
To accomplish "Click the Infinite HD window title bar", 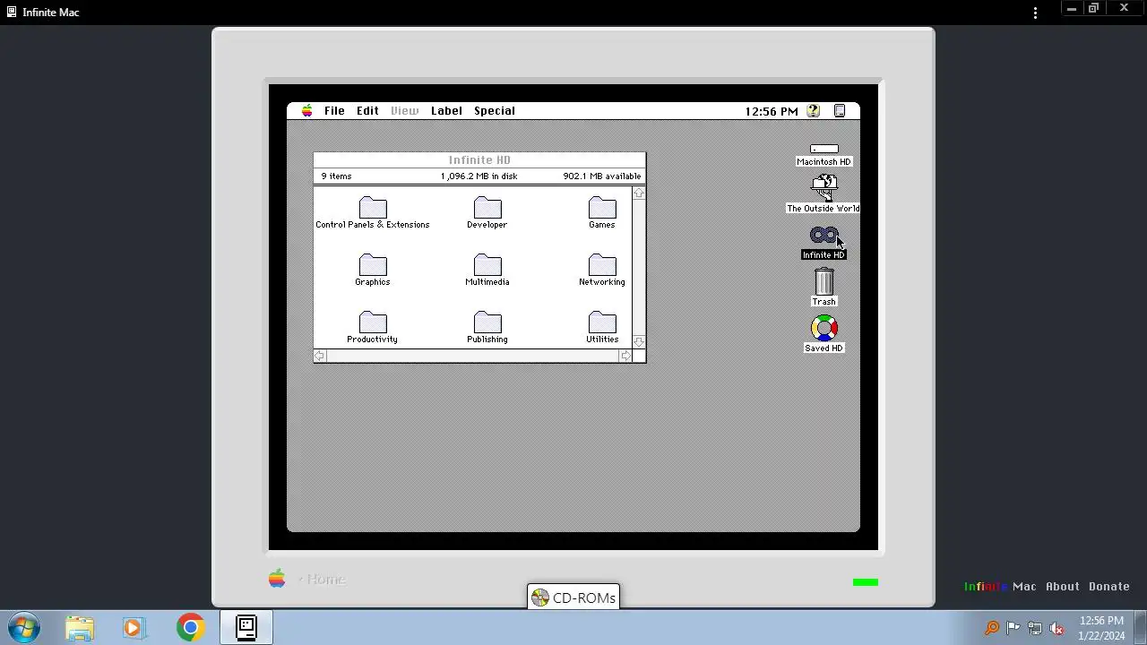I will pyautogui.click(x=479, y=160).
